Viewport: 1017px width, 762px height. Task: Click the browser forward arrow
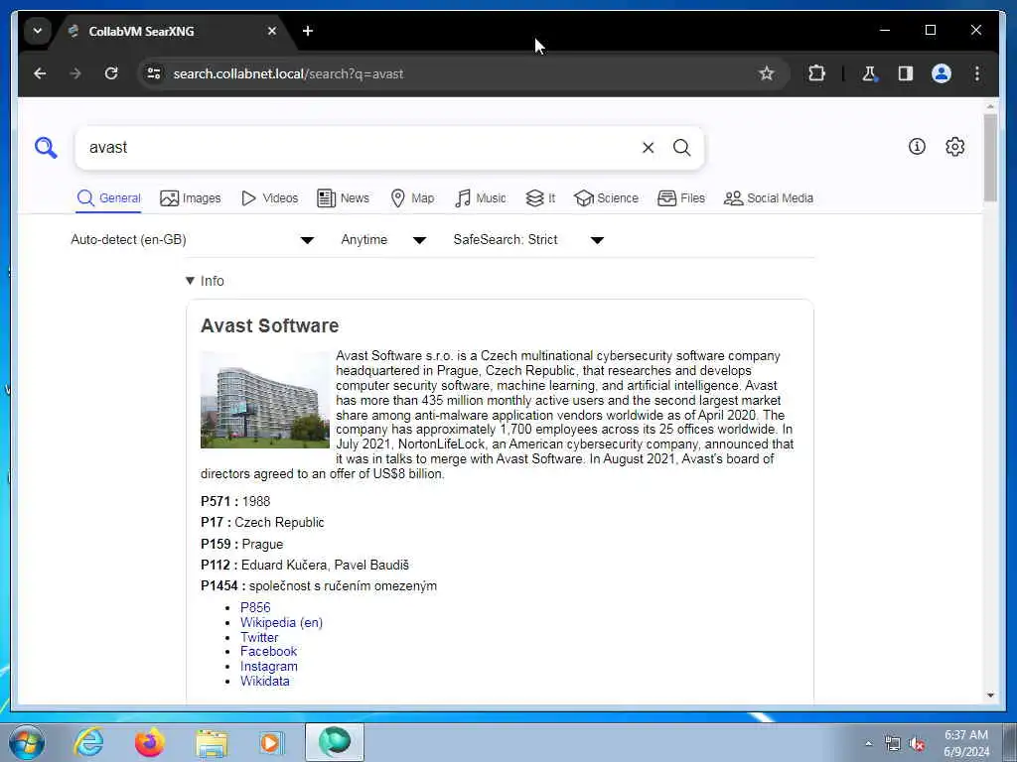(75, 73)
